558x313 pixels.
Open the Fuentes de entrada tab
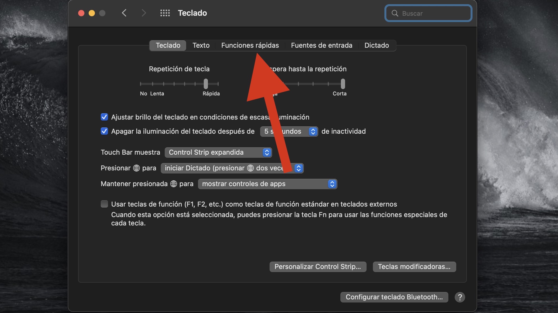coord(321,45)
